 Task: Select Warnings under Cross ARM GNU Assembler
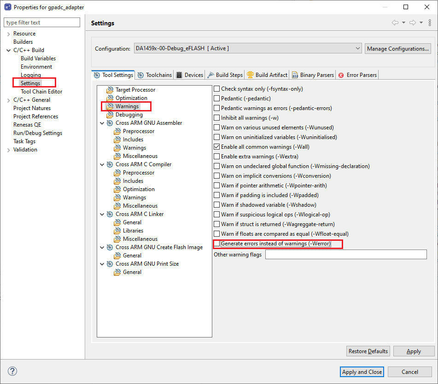[x=134, y=148]
